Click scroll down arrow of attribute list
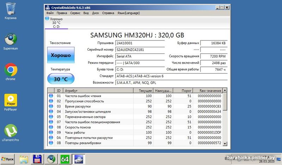 tap(225, 144)
